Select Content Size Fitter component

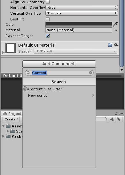tap(59, 89)
